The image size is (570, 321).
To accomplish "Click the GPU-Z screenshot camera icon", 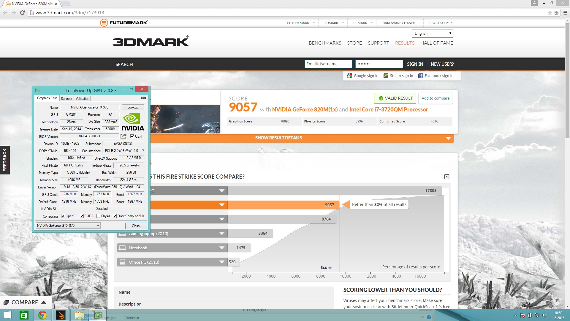I will coord(143,98).
